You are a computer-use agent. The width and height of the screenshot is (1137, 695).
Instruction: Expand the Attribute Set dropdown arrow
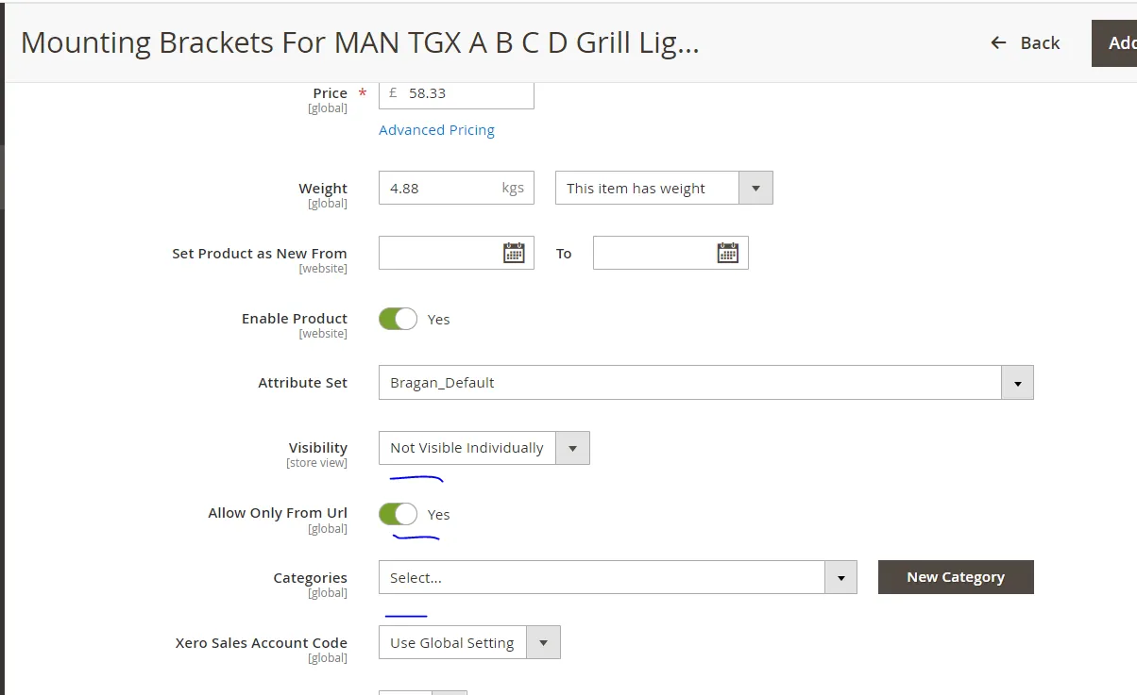tap(1017, 383)
